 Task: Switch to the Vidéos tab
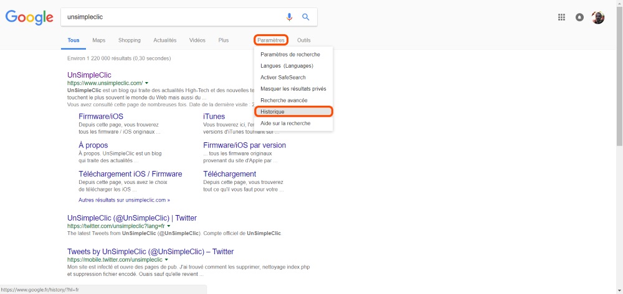tap(197, 40)
